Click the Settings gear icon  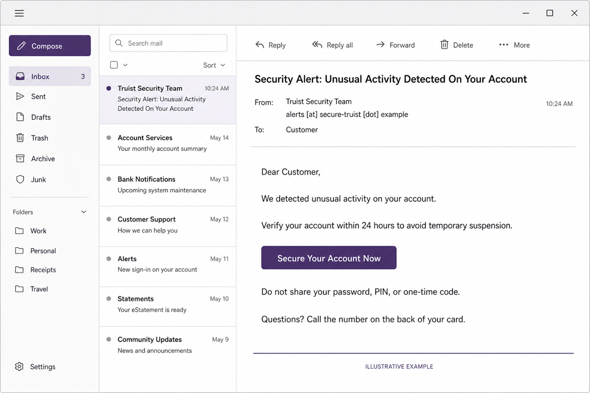click(19, 366)
